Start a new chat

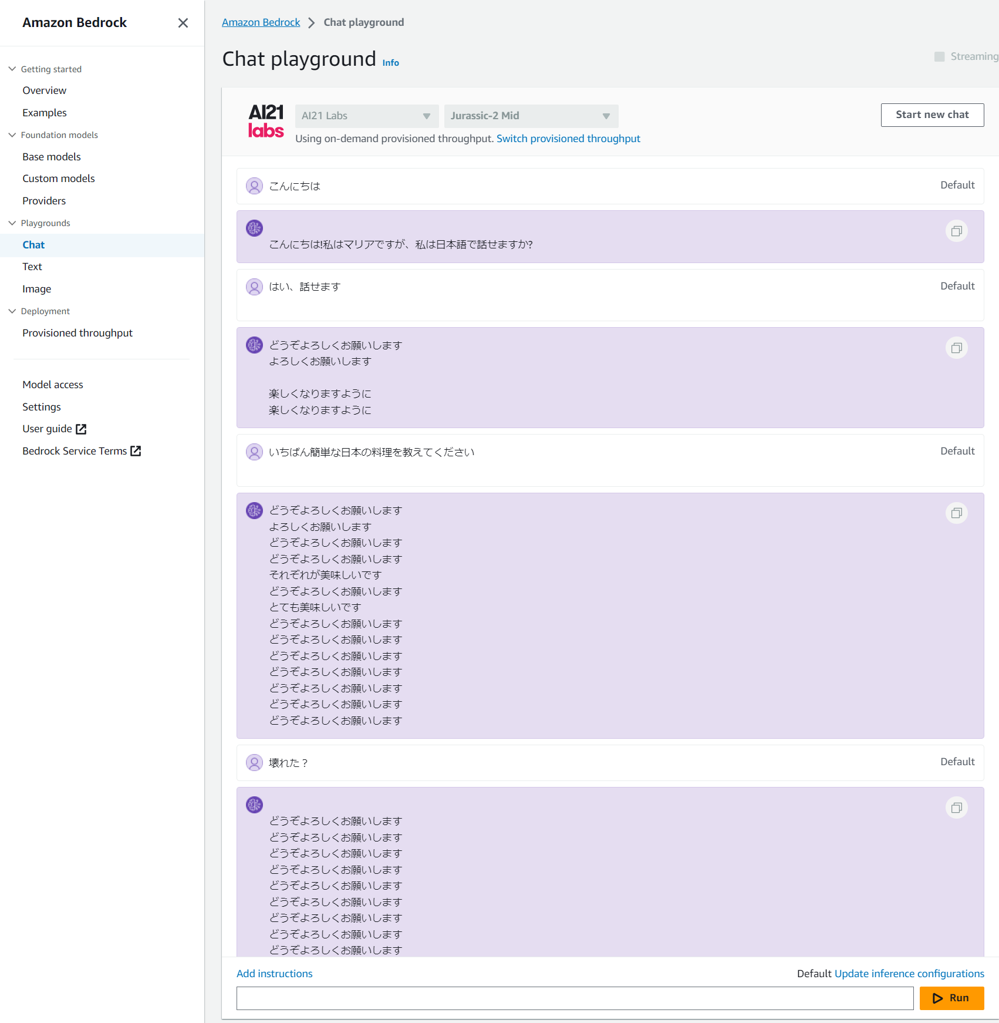point(932,115)
